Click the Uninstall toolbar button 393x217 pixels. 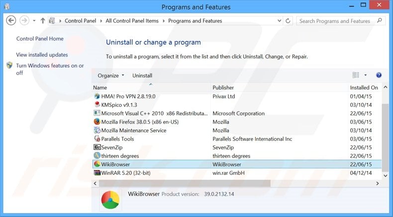pos(142,75)
